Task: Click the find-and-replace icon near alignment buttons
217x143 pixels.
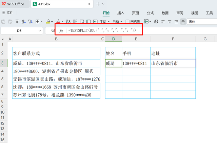Action: pos(156,22)
